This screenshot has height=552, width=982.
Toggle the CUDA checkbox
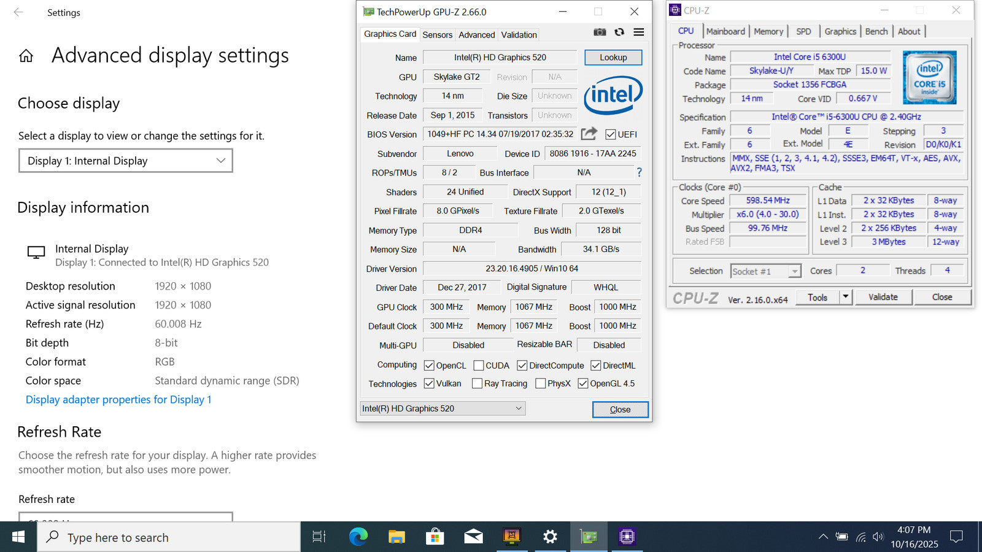tap(479, 366)
